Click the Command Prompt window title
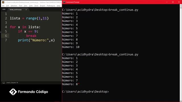182x102 pixels. pyautogui.click(x=73, y=2)
